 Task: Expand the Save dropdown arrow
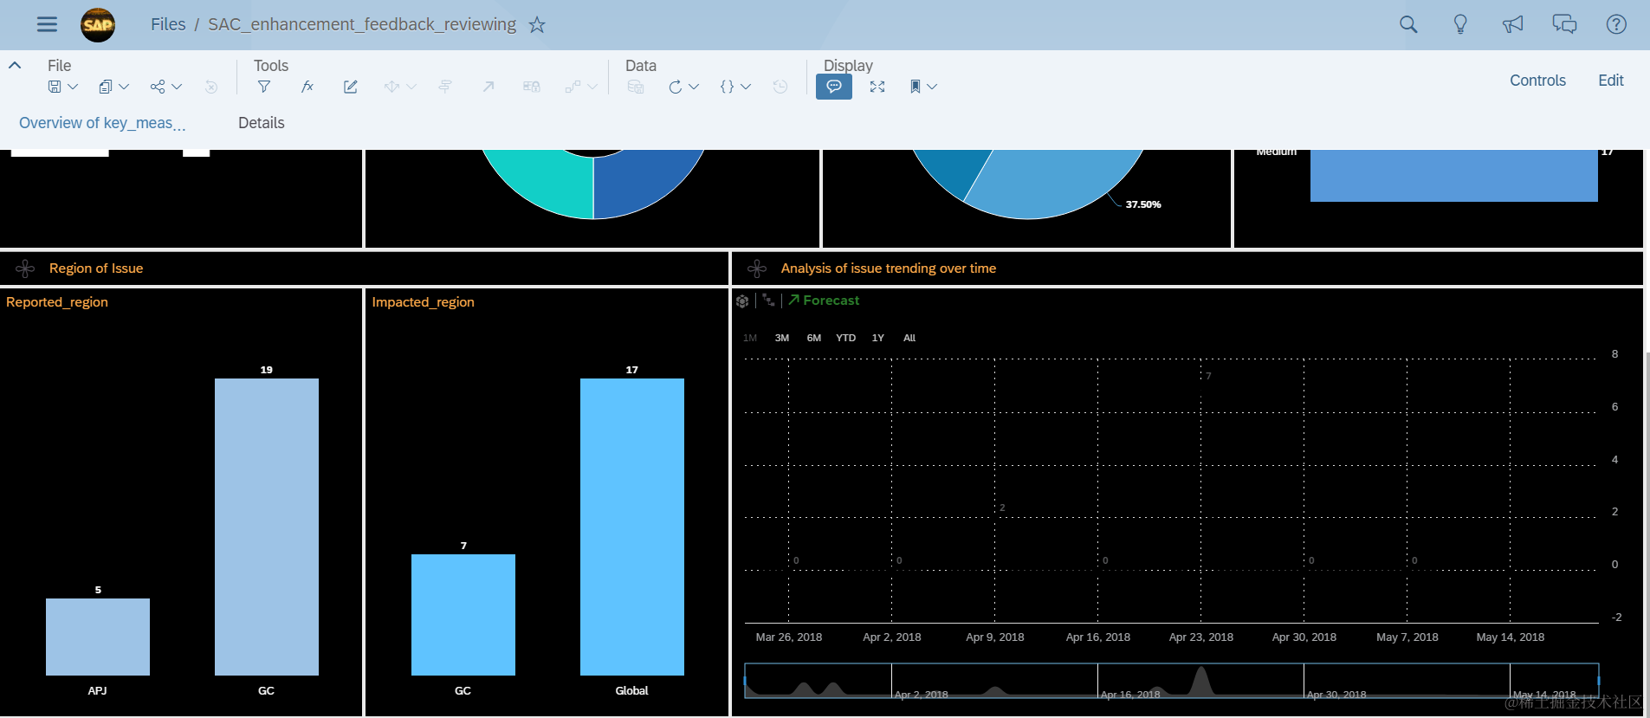pyautogui.click(x=73, y=87)
